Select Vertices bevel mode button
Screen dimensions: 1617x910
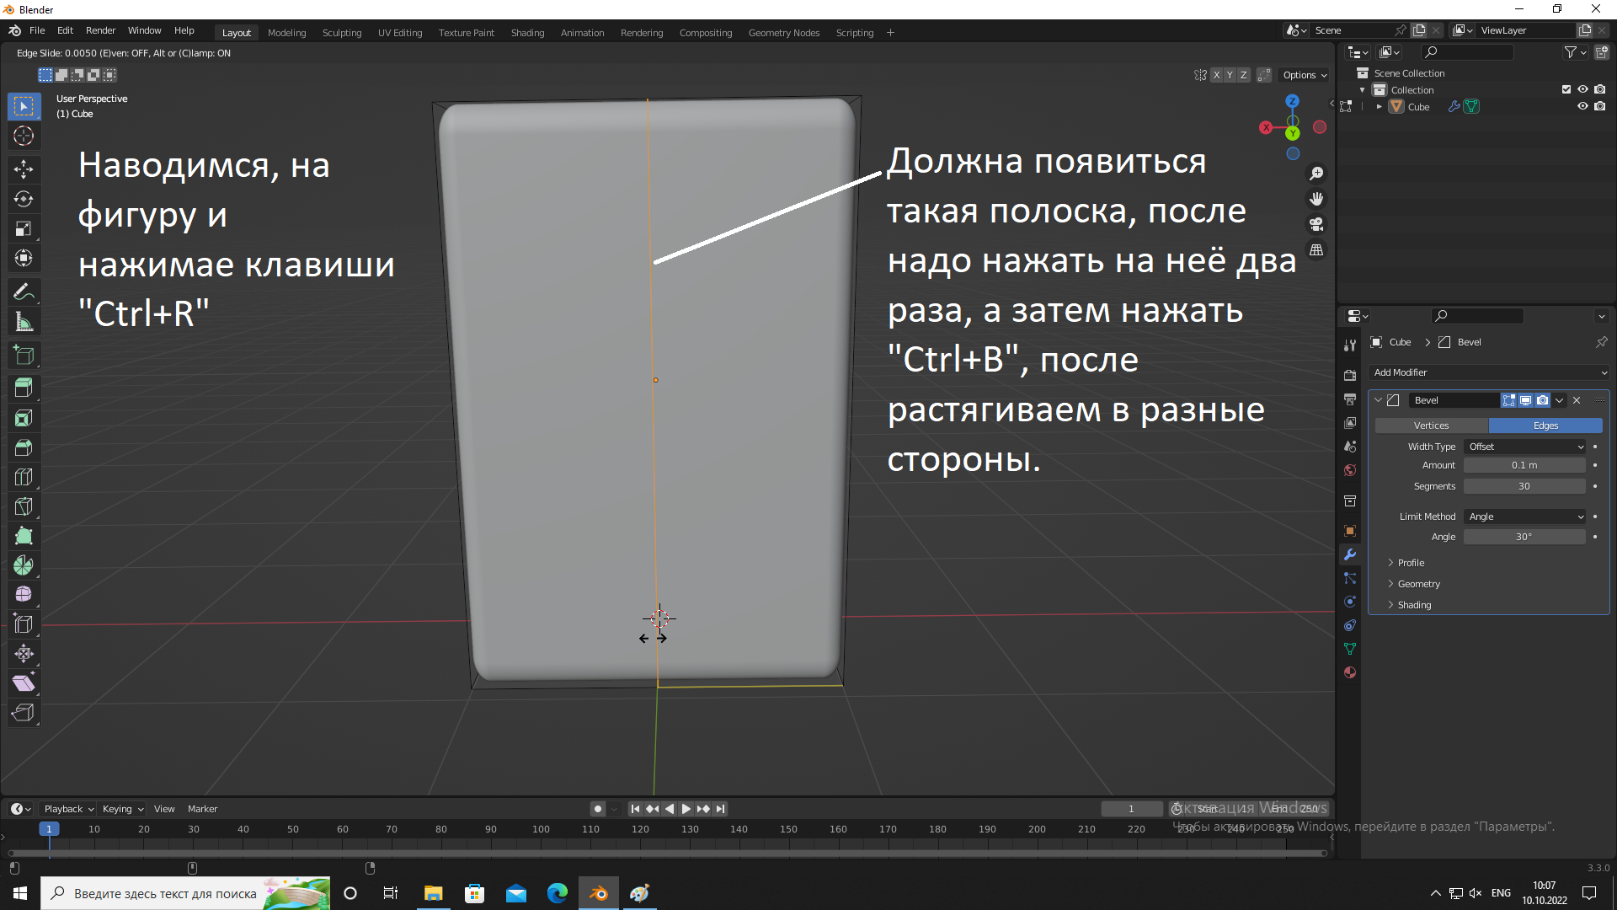(1431, 426)
